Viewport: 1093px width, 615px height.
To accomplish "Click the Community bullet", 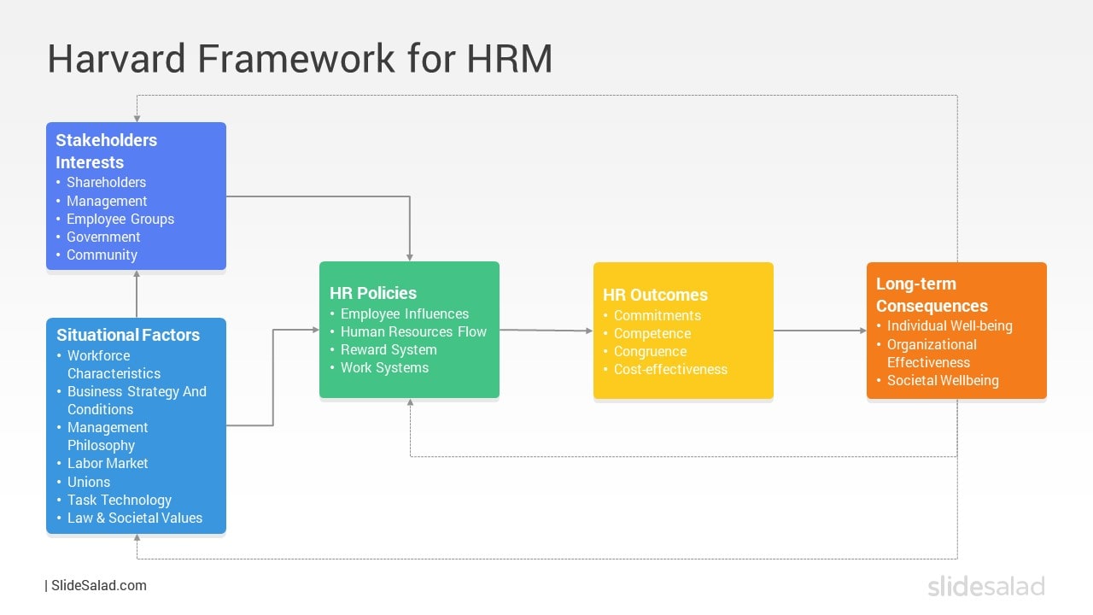I will 102,255.
